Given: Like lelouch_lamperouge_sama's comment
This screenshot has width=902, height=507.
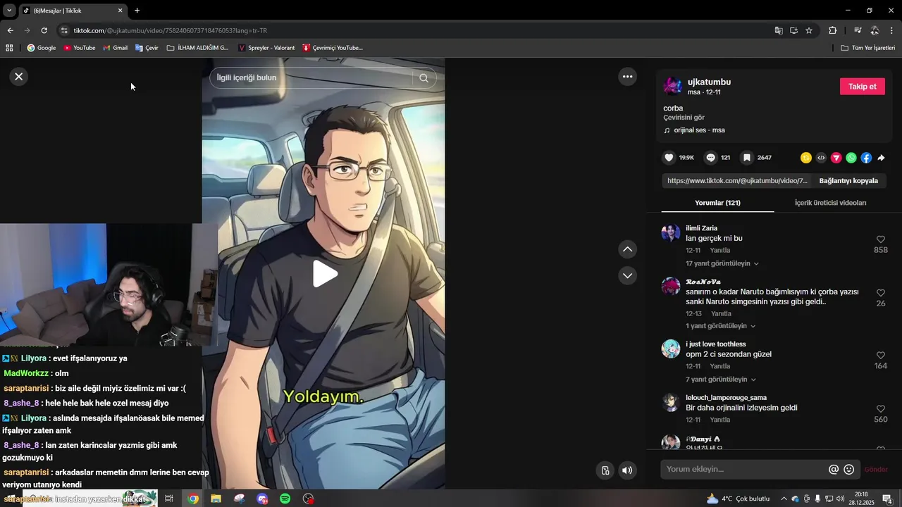Looking at the screenshot, I should point(880,409).
